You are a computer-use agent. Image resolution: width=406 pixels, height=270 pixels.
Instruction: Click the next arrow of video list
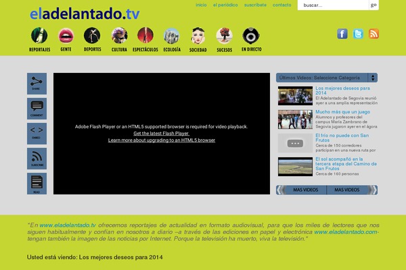click(x=374, y=190)
